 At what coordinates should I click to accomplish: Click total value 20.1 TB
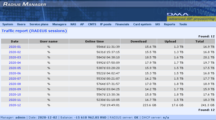[209, 57]
